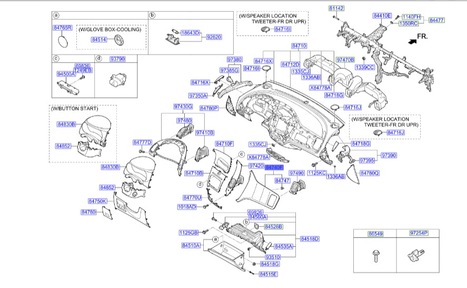
Task: Click part number link 97420
Action: 256,166
